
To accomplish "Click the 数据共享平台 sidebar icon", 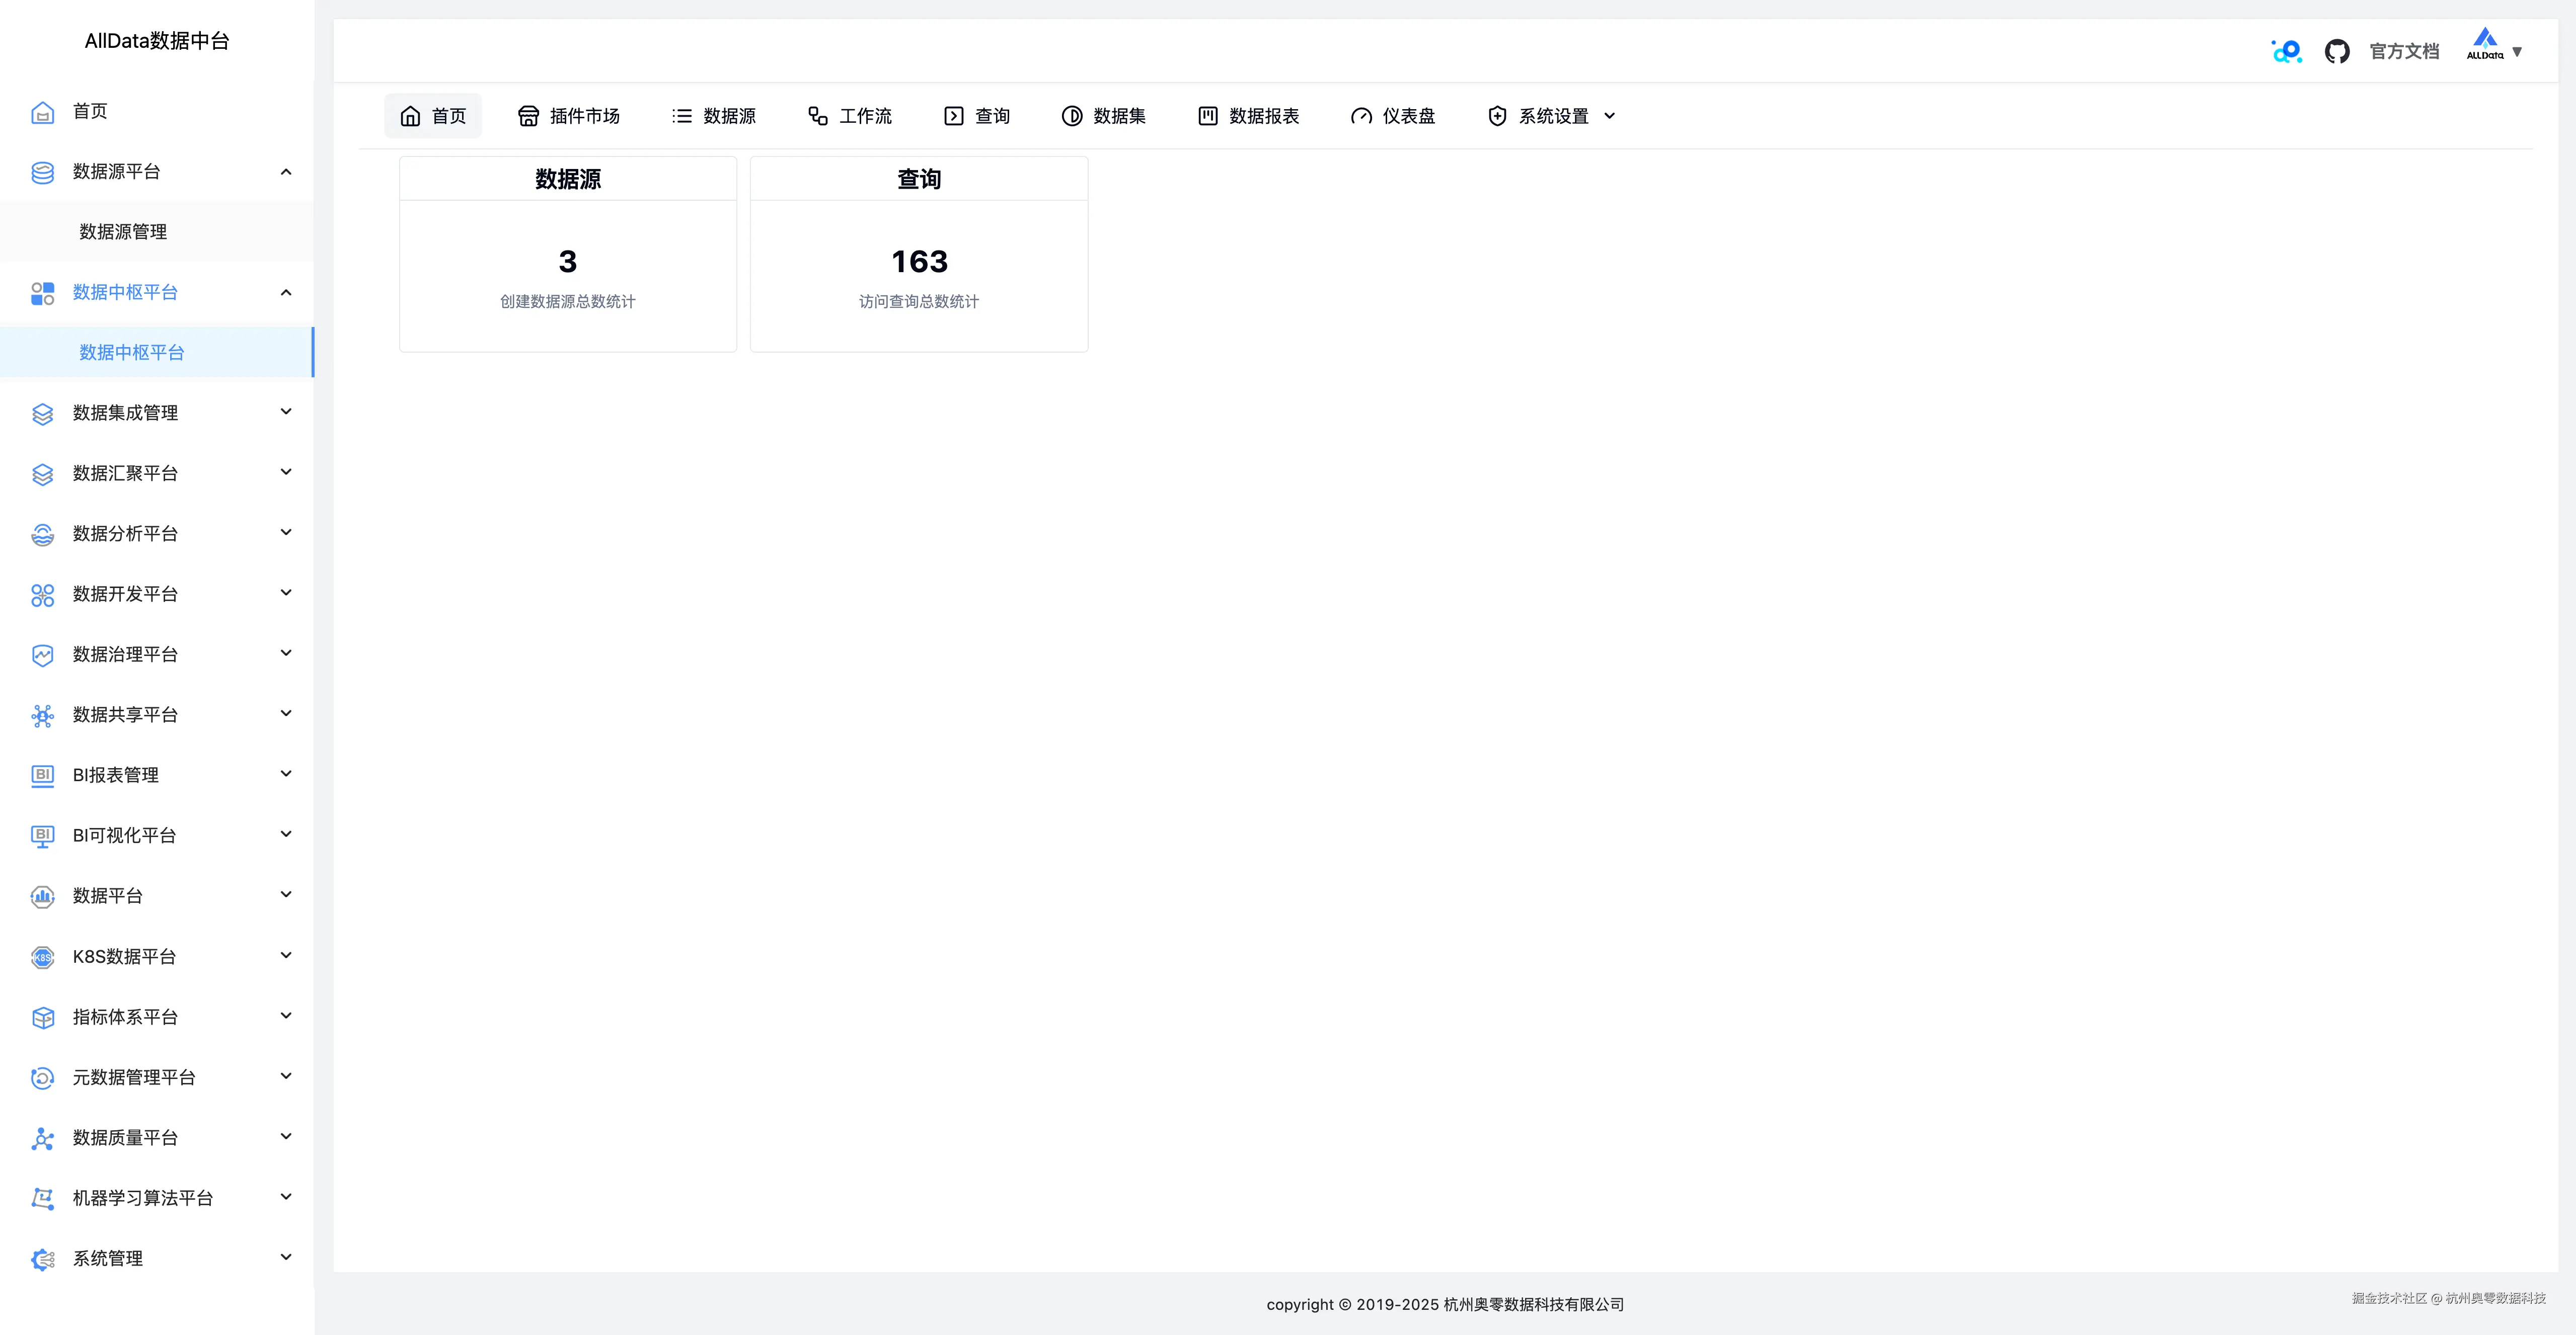I will pos(42,715).
